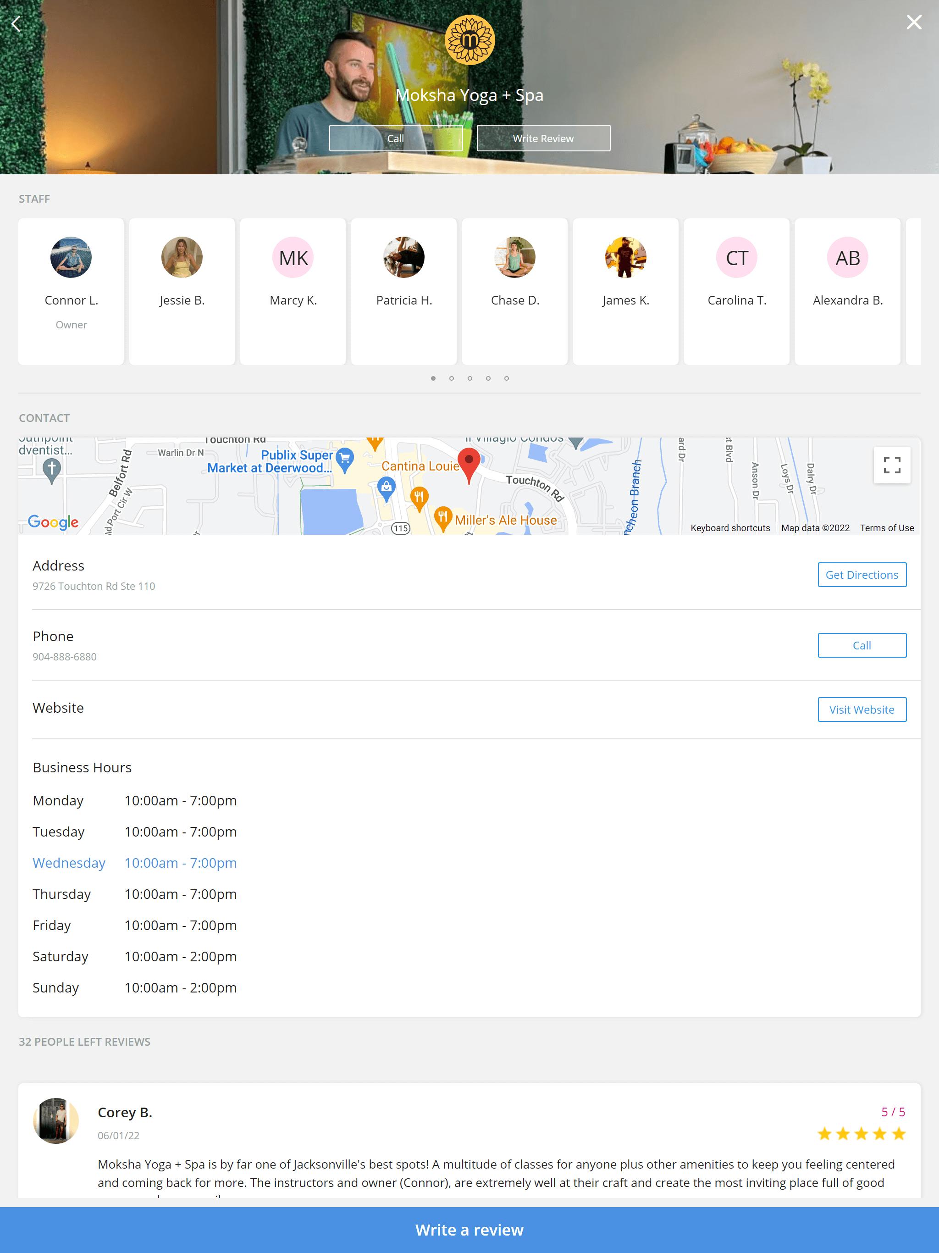Select address 9726 Touchton Rd Ste 110
The height and width of the screenshot is (1253, 939).
(94, 586)
